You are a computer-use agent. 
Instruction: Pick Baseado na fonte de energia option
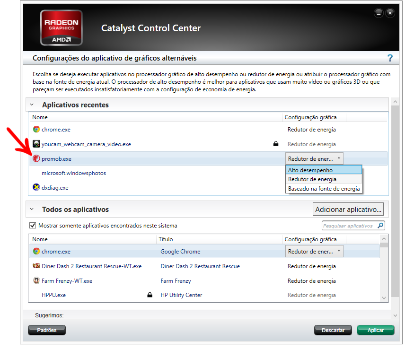click(x=324, y=188)
